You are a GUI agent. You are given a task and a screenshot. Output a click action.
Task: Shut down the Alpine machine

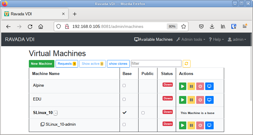tap(200, 86)
